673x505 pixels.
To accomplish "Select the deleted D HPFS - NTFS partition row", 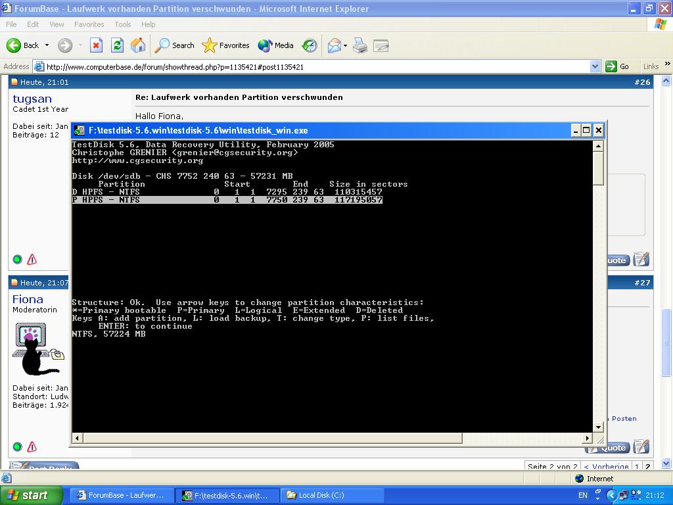I will (x=227, y=192).
